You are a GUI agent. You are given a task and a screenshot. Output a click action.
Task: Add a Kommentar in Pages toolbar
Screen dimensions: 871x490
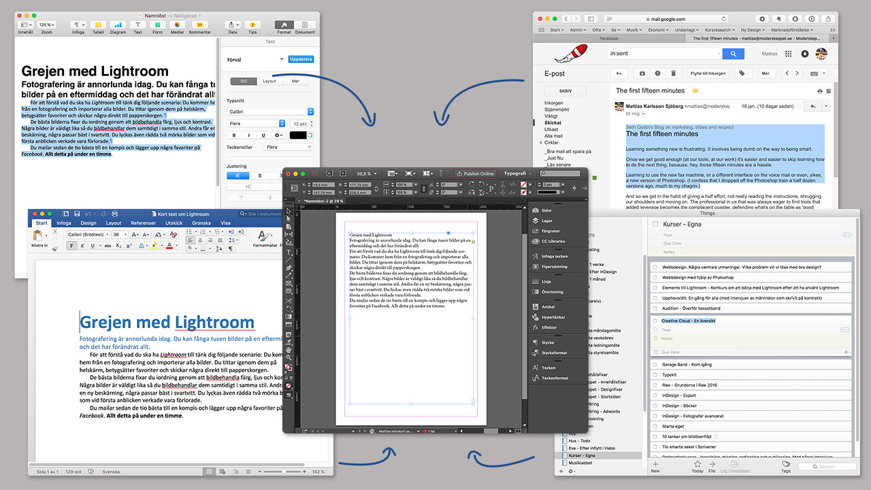pos(200,25)
